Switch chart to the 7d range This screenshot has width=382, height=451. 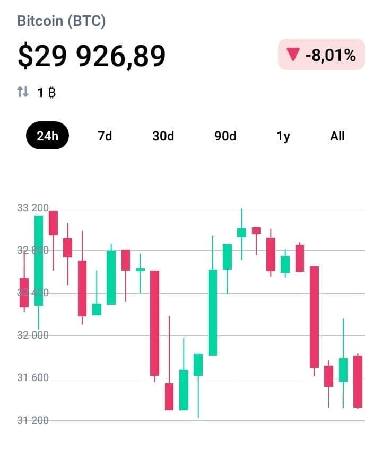point(105,136)
